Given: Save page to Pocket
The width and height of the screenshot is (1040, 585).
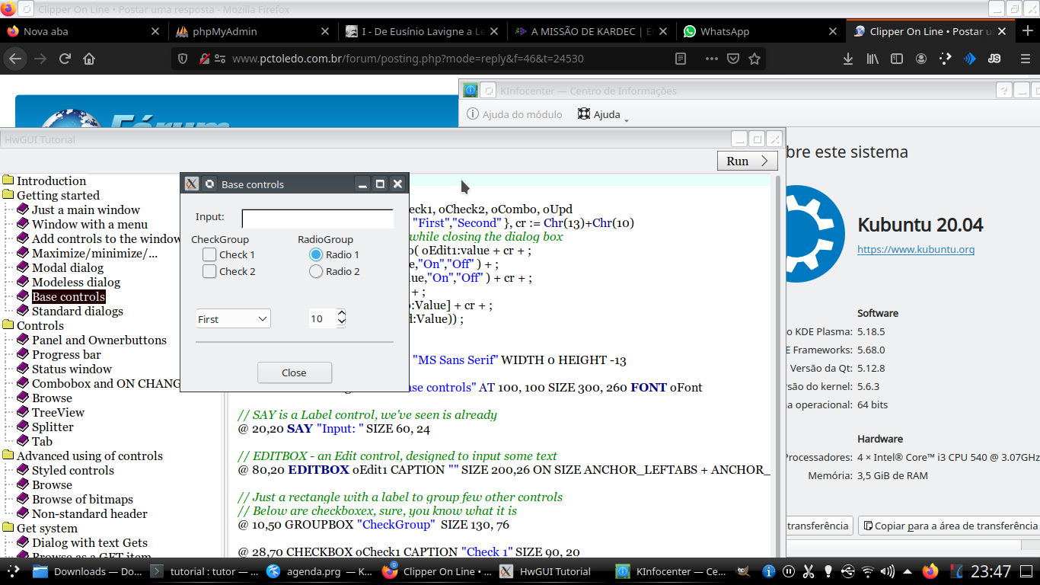Looking at the screenshot, I should [732, 59].
